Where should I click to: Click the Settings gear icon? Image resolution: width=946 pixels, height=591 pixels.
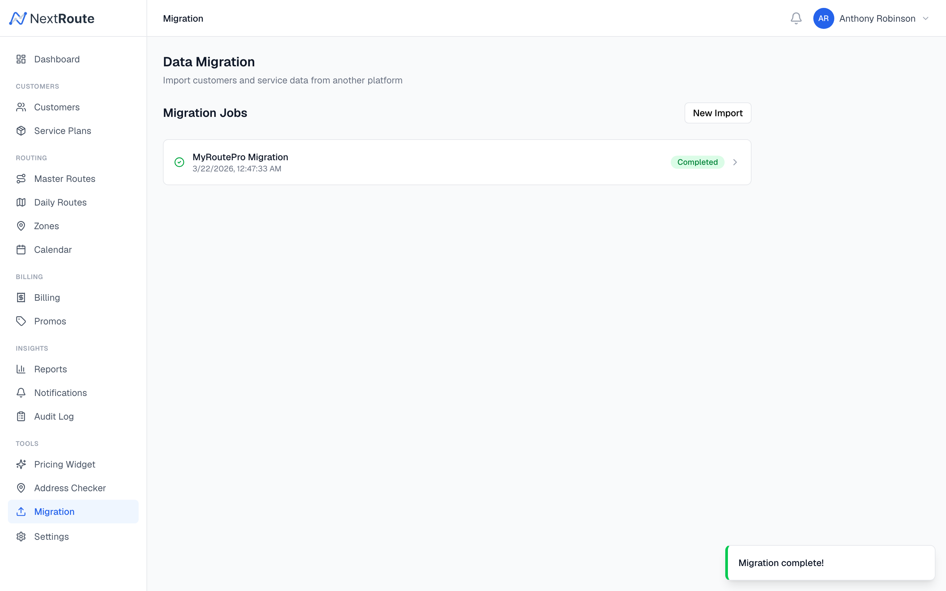click(21, 536)
